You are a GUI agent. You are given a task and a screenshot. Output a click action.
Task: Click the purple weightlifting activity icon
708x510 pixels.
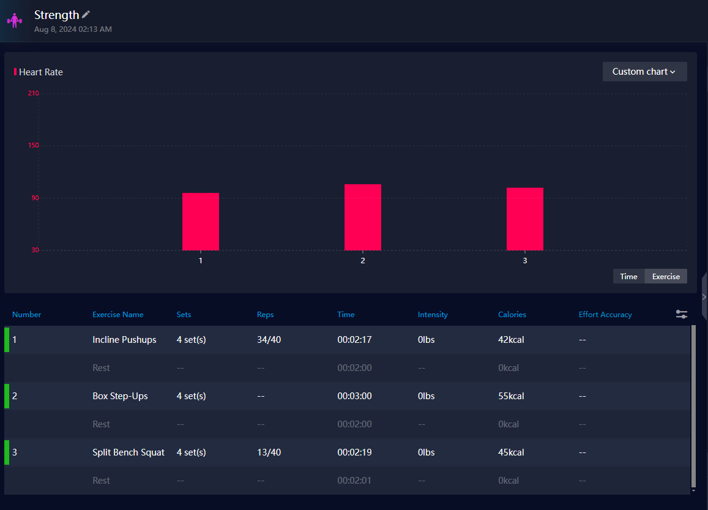click(x=13, y=20)
